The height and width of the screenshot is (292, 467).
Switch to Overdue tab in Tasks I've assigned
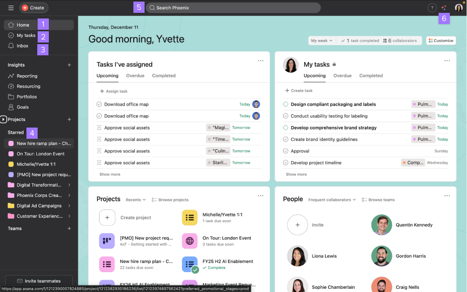point(135,75)
